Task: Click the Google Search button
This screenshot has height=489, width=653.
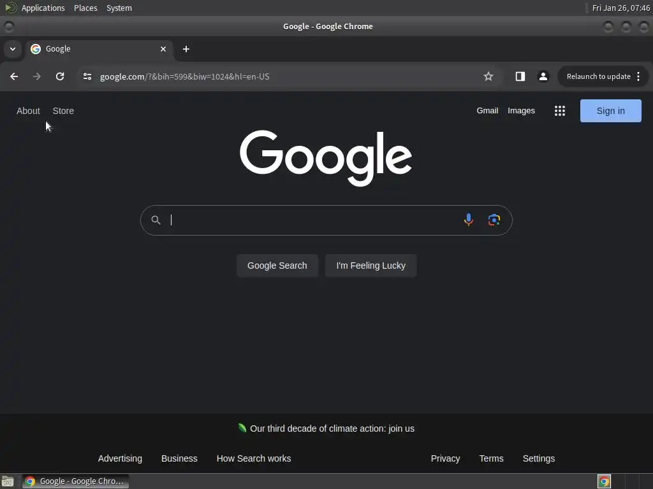Action: (277, 266)
